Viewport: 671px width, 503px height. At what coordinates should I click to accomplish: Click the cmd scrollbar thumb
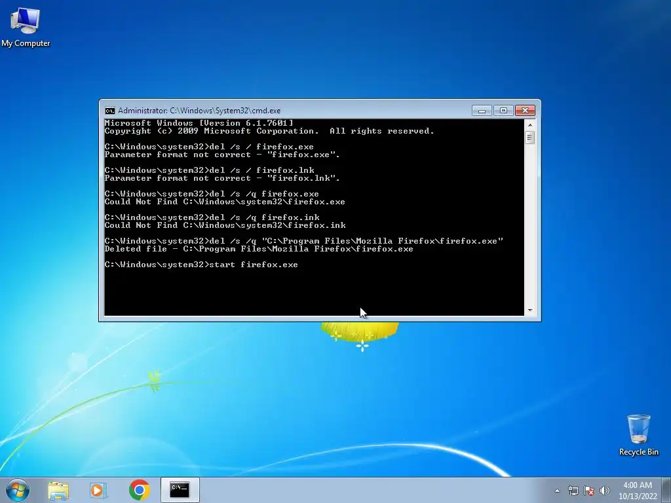pyautogui.click(x=529, y=138)
